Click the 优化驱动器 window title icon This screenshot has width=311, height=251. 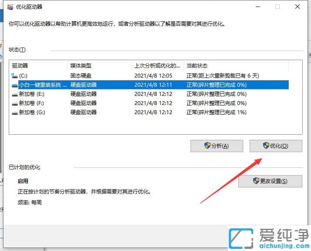click(10, 7)
